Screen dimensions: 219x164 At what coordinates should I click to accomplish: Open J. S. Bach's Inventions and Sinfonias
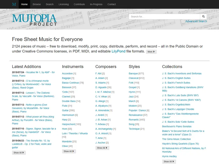(182, 73)
